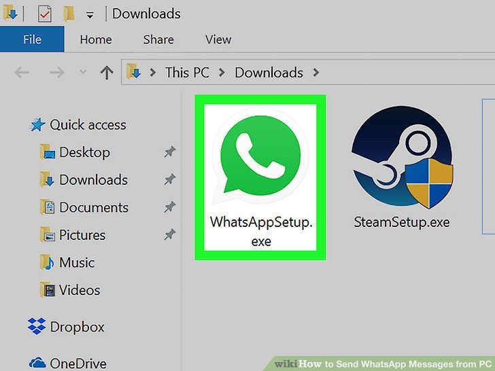Click the Pictures folder icon
495x371 pixels.
[48, 234]
